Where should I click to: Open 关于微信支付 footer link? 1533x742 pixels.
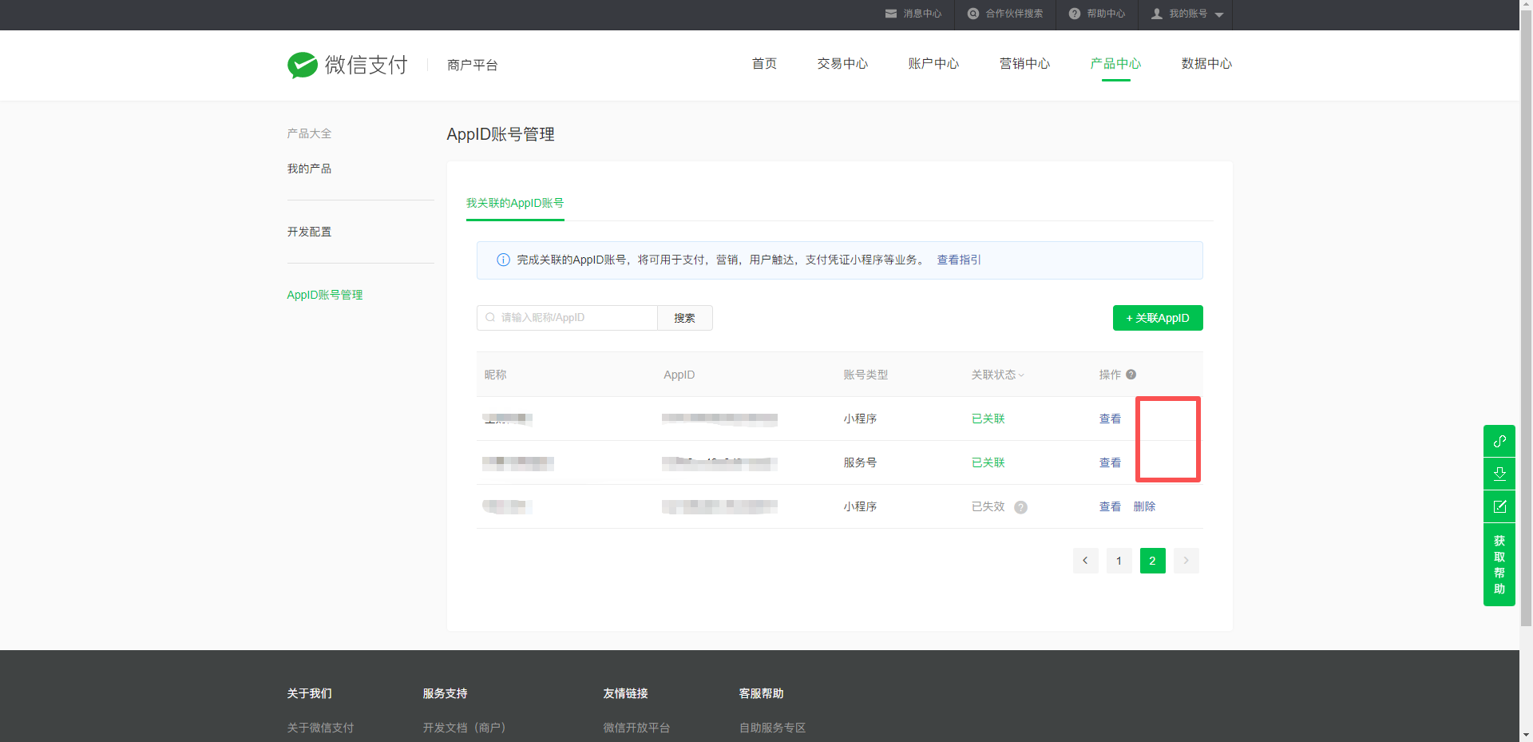pyautogui.click(x=320, y=728)
